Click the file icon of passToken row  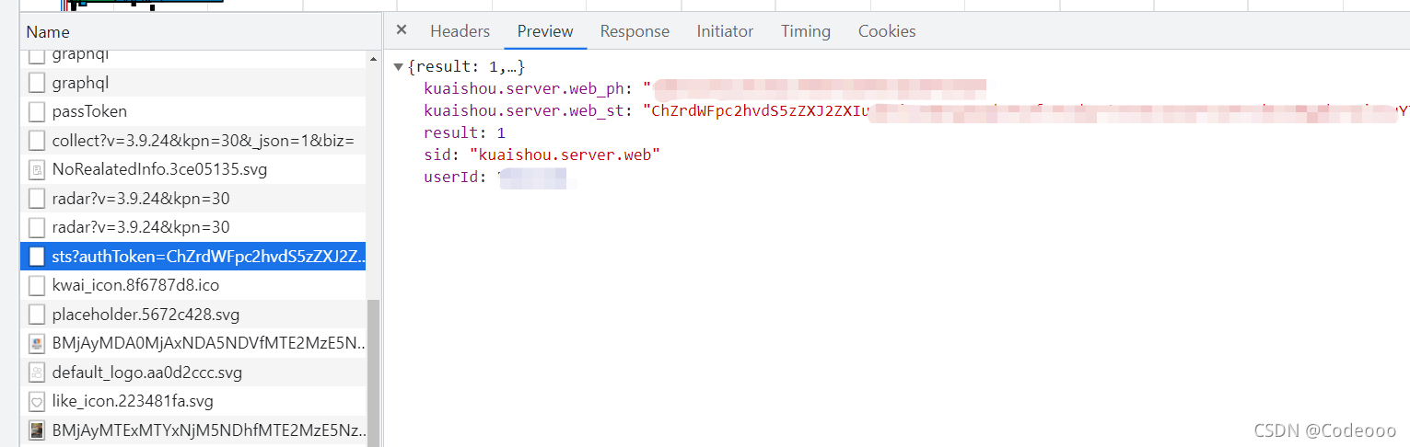[x=37, y=111]
